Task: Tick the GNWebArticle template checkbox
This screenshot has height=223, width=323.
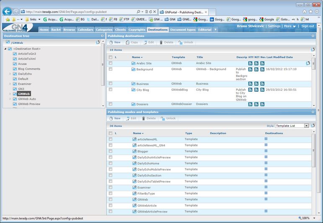Action: [111, 205]
